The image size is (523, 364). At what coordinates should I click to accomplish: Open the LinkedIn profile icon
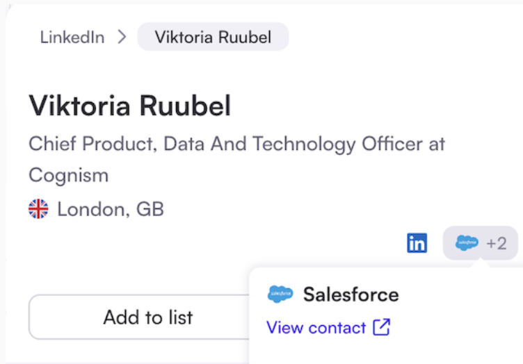coord(417,242)
